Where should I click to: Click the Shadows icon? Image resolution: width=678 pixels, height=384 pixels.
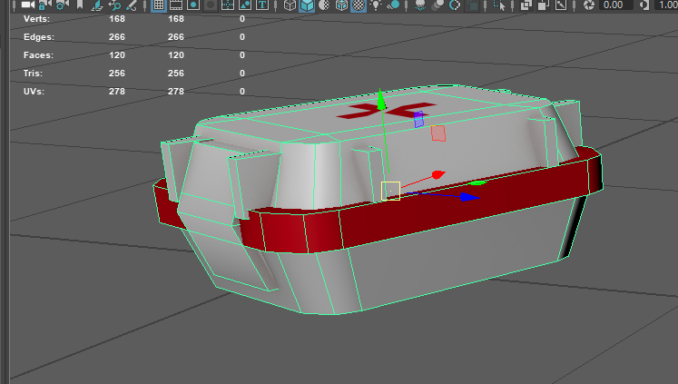393,5
